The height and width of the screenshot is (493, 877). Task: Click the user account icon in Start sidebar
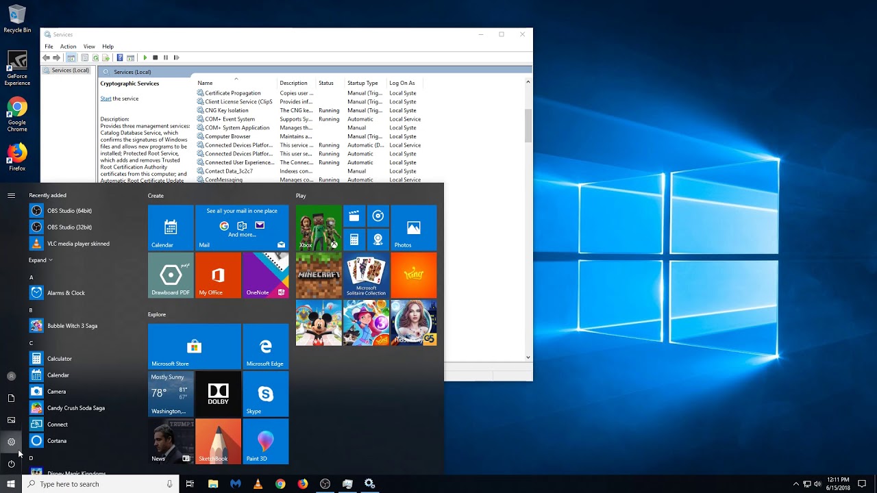[x=11, y=376]
